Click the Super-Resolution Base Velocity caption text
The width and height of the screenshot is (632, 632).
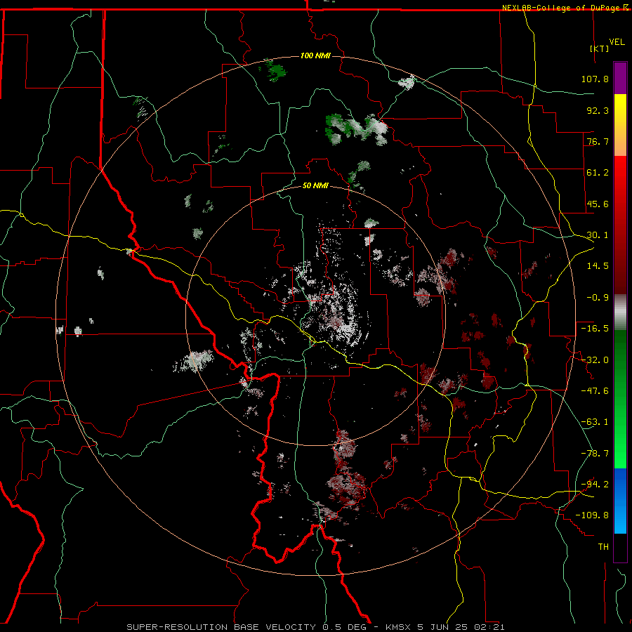point(315,627)
